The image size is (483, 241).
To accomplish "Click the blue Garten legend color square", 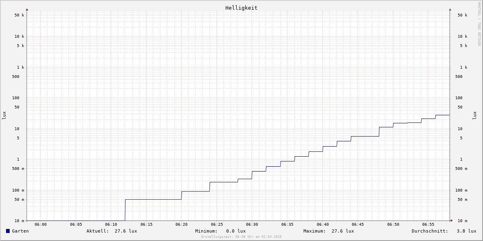I will click(x=8, y=231).
